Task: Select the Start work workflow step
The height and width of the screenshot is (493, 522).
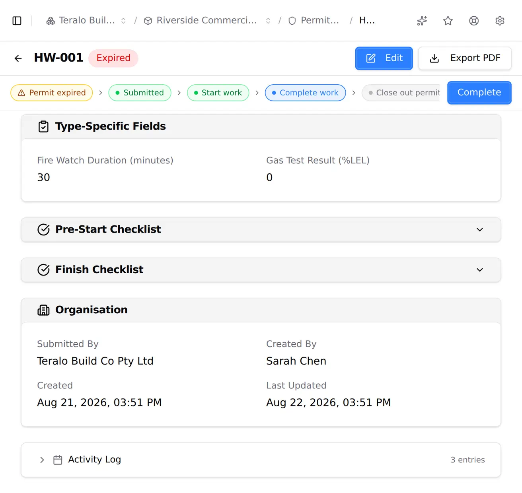Action: point(218,93)
